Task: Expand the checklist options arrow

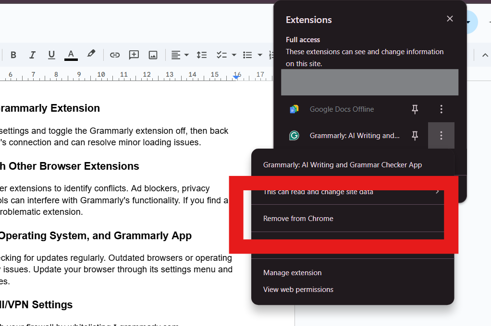Action: point(234,55)
